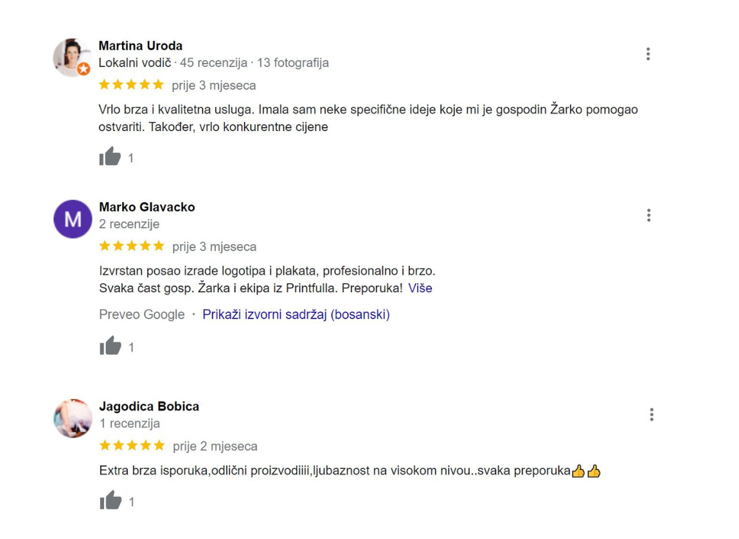This screenshot has width=739, height=539.
Task: Select the five-star rating on Jagodica's review
Action: coord(132,445)
